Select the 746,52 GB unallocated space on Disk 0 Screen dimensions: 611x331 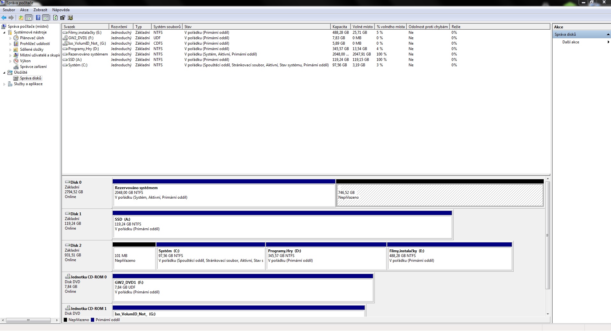coord(440,195)
